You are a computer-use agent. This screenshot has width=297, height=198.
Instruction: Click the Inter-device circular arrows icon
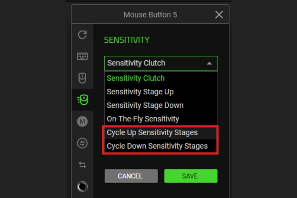pyautogui.click(x=82, y=143)
